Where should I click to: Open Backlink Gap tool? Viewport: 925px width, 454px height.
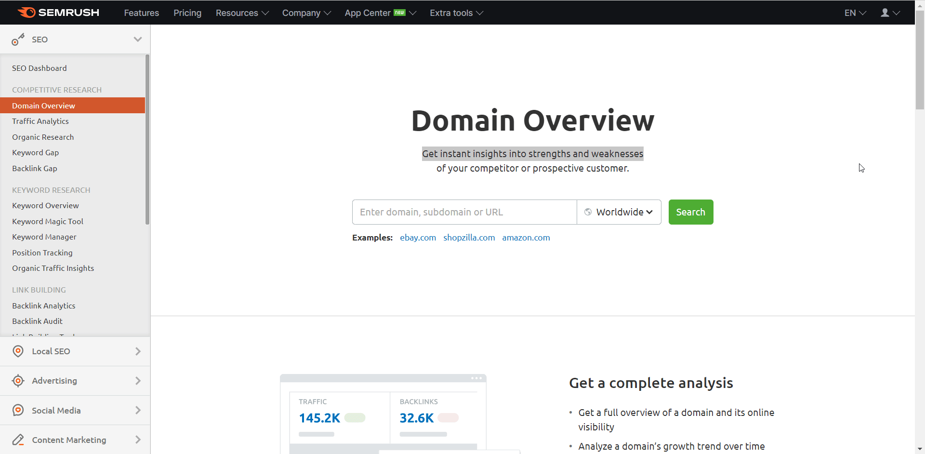click(35, 169)
